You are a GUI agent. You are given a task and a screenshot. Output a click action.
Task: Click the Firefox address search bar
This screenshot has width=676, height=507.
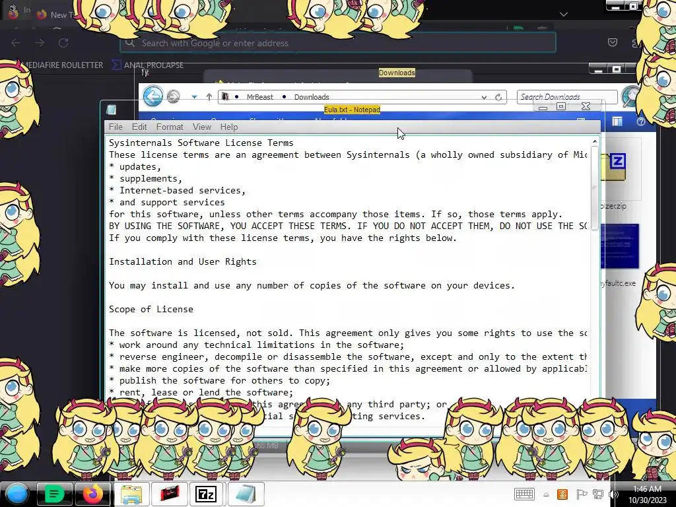tap(338, 43)
